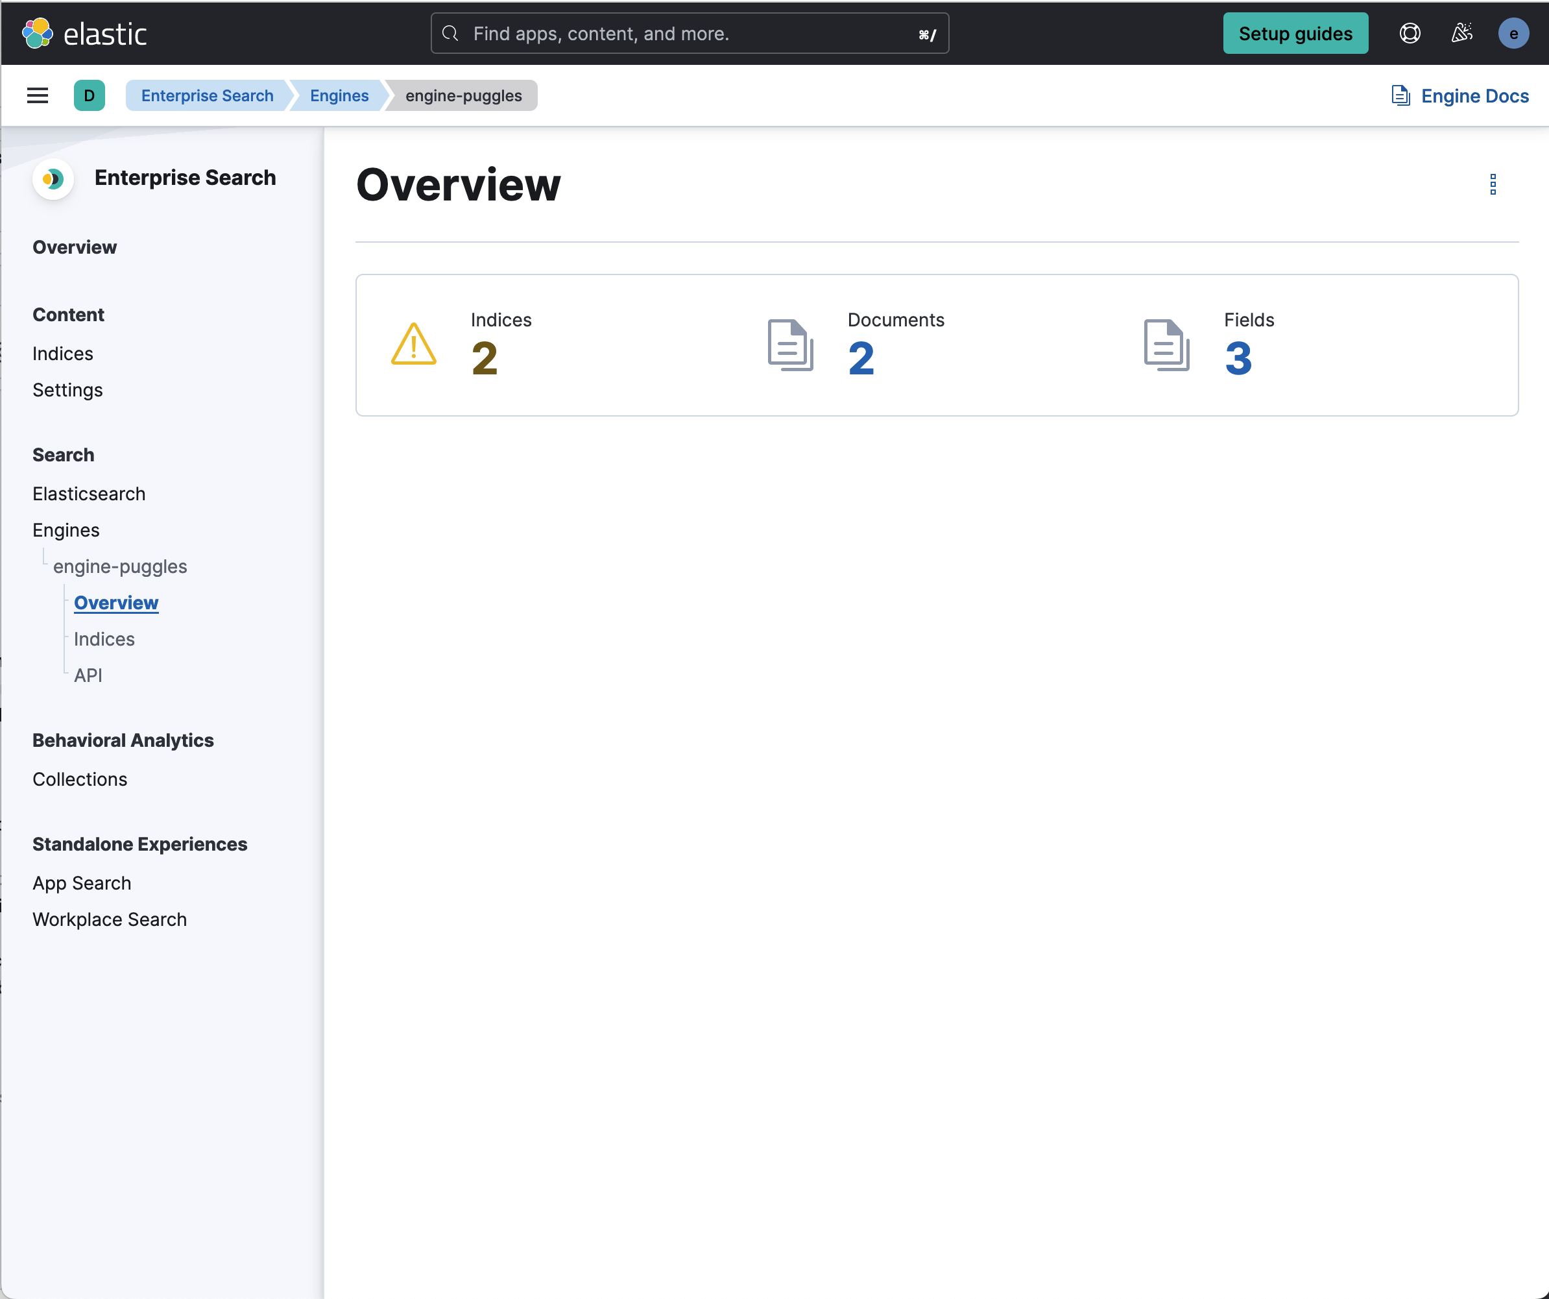Click the Content section heading
The image size is (1549, 1299).
(69, 315)
